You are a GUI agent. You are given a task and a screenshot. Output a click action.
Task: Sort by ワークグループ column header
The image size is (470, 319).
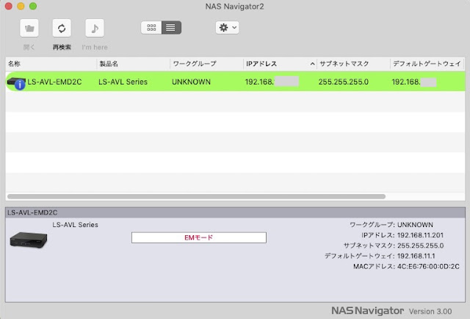point(207,64)
